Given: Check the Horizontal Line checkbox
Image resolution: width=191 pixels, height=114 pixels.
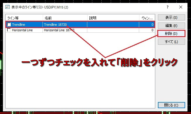Looking at the screenshot, I should coord(9,30).
